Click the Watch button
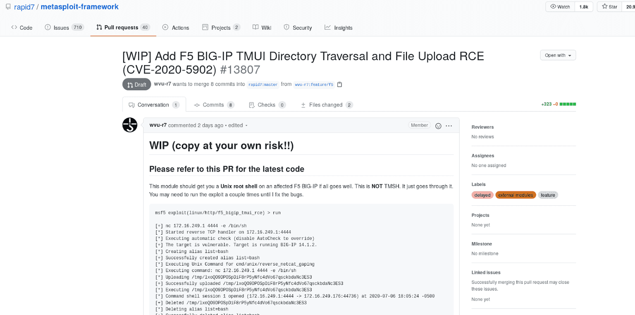This screenshot has height=315, width=635. coord(560,7)
